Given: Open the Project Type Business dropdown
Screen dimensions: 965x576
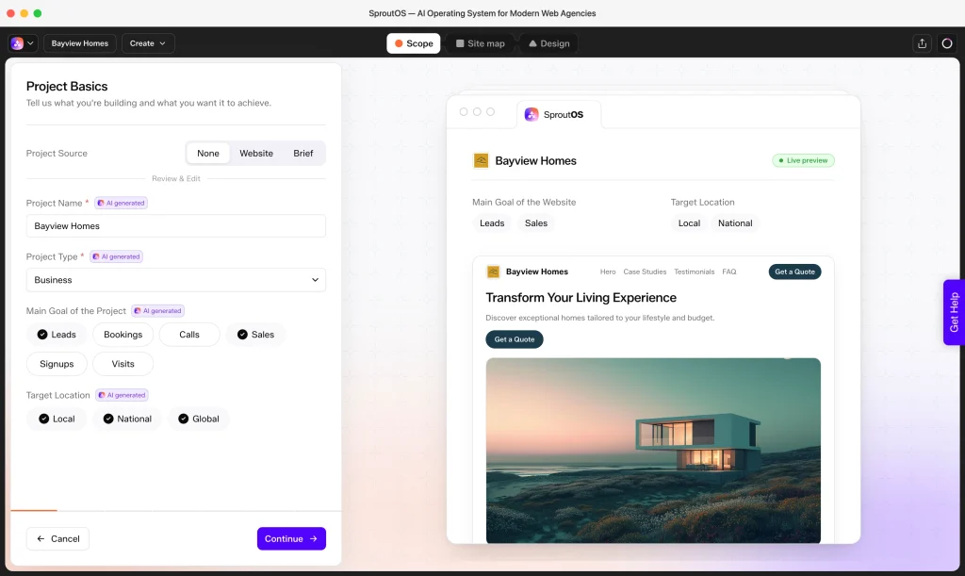Looking at the screenshot, I should click(176, 279).
